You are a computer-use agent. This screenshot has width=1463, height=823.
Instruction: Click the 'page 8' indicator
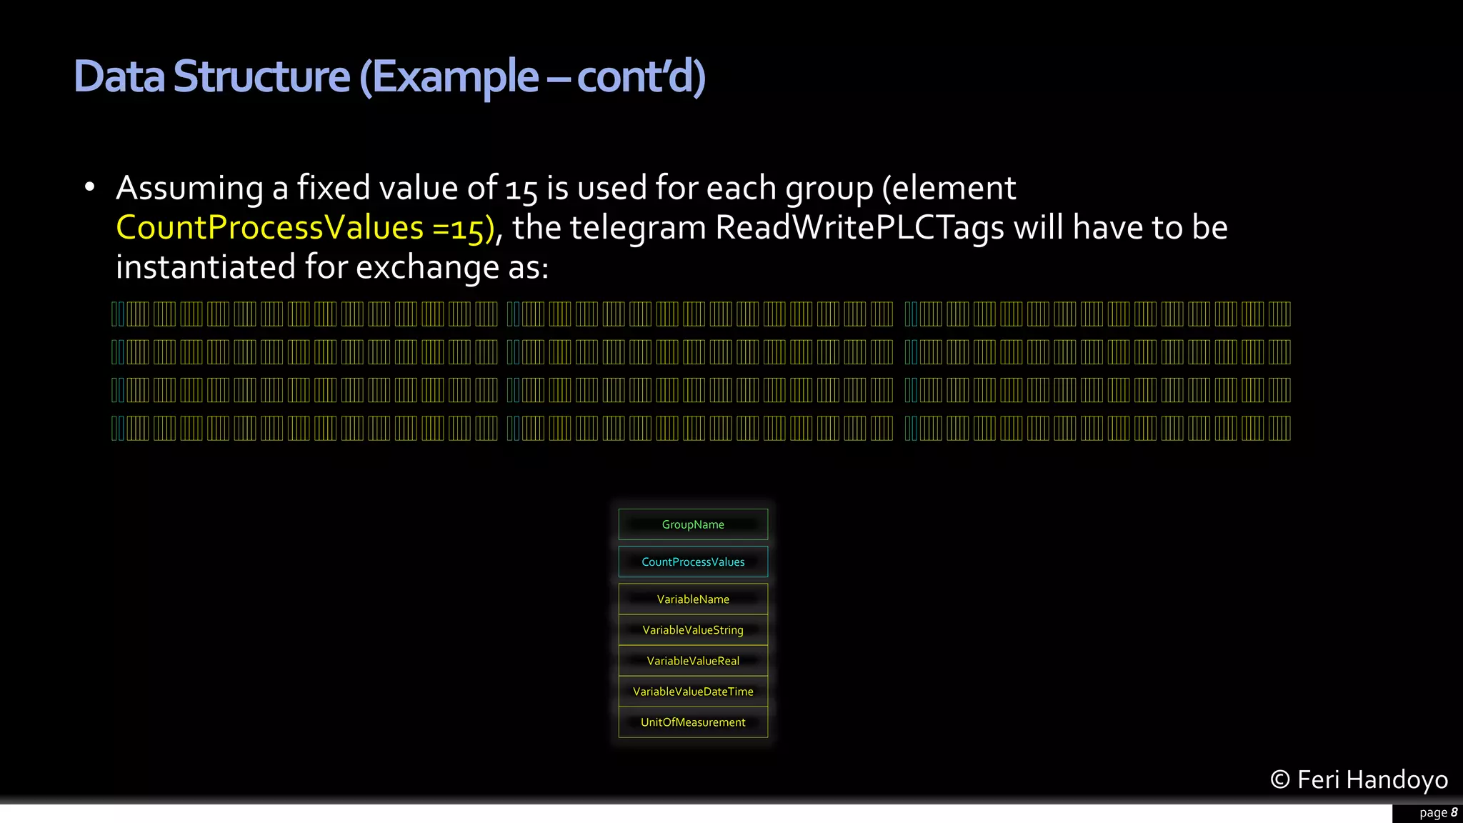click(x=1438, y=812)
